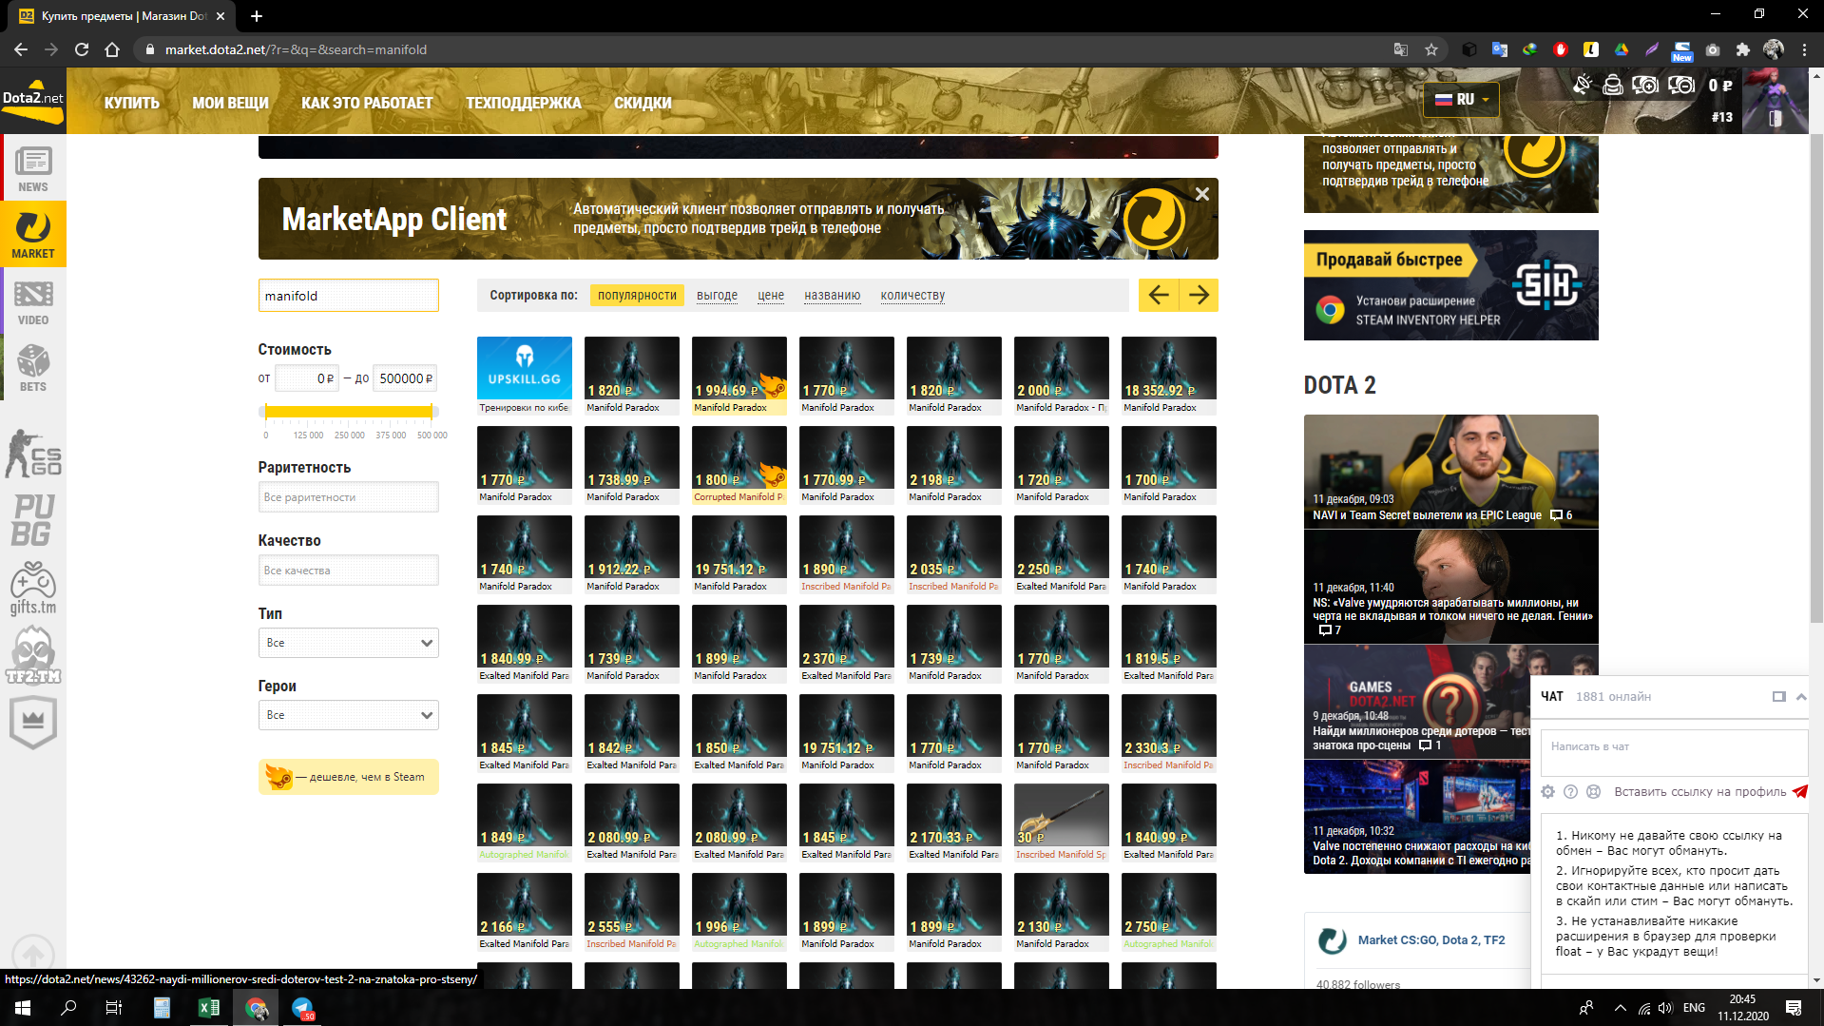Image resolution: width=1824 pixels, height=1026 pixels.
Task: Go to next page with right arrow
Action: click(x=1199, y=295)
